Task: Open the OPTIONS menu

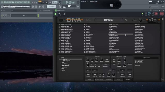Action: coord(21,2)
